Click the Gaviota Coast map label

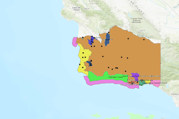(115, 77)
